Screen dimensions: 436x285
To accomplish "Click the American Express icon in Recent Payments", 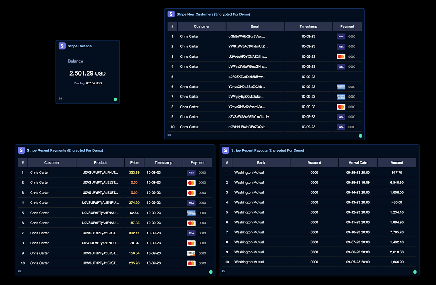I will coord(191,213).
